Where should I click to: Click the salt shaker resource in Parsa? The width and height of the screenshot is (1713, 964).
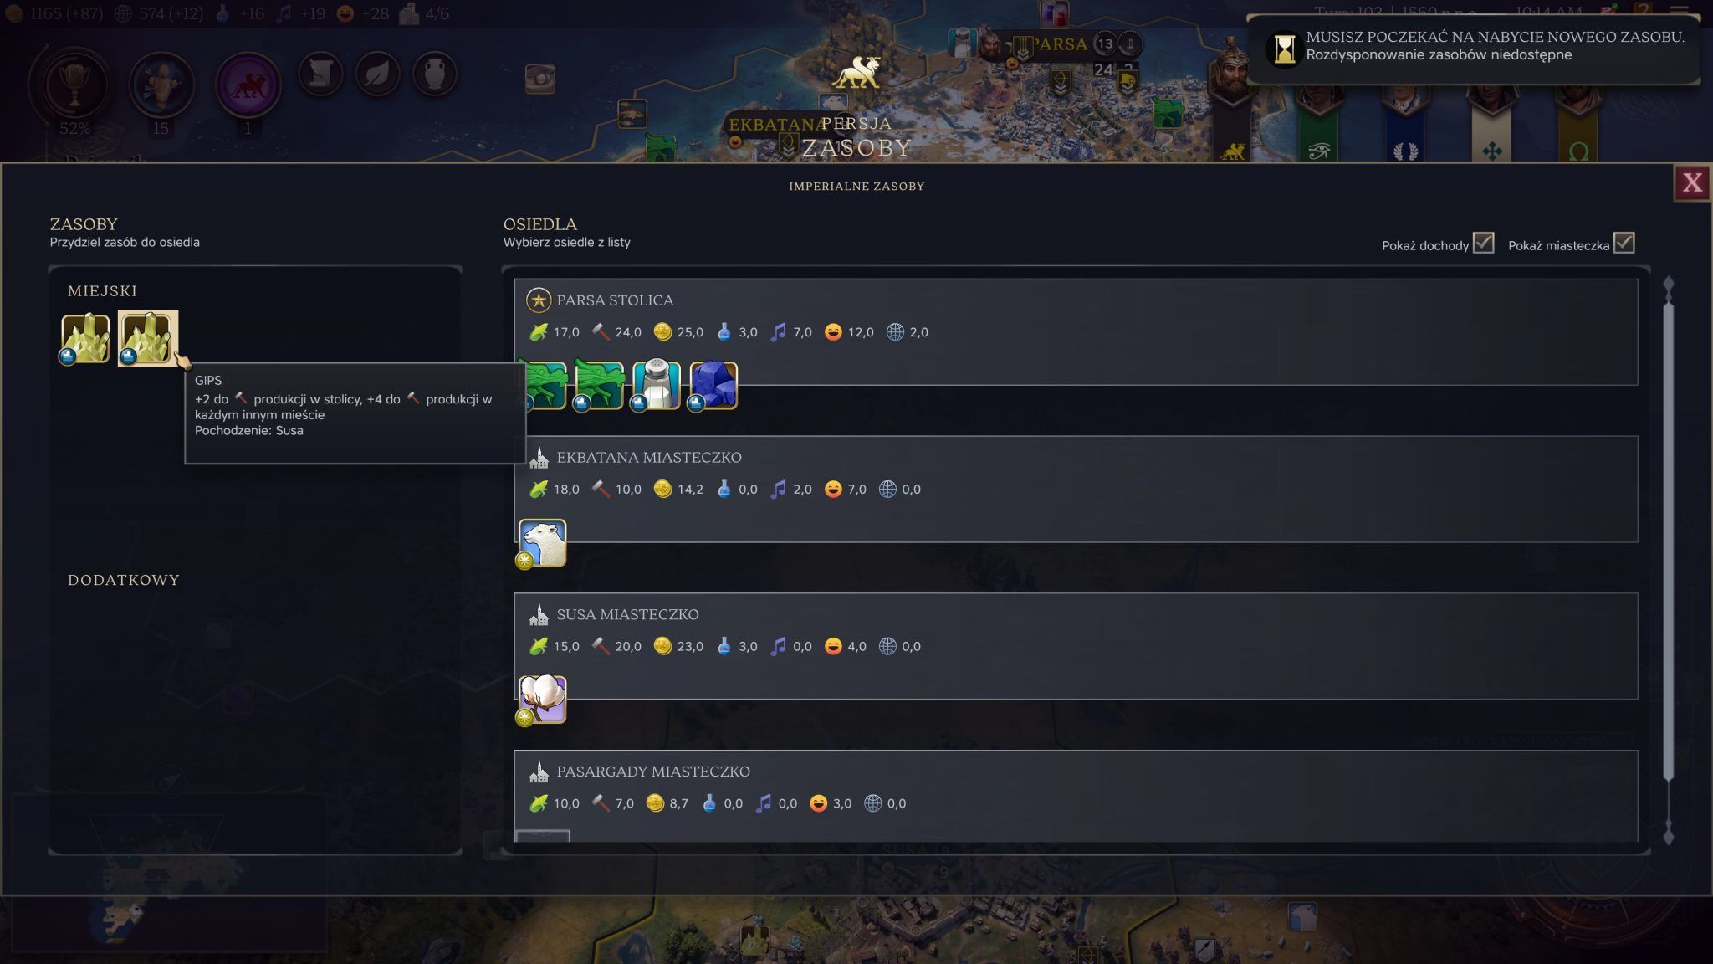pyautogui.click(x=657, y=384)
